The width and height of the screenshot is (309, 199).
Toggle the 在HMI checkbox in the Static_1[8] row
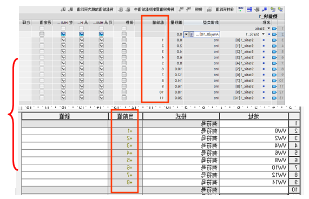(x=63, y=87)
